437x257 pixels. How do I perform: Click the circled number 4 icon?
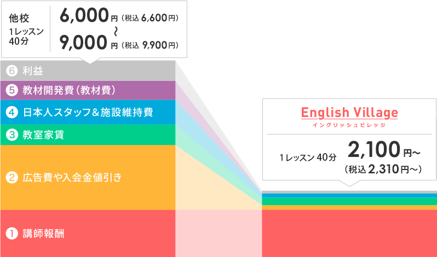[x=12, y=112]
